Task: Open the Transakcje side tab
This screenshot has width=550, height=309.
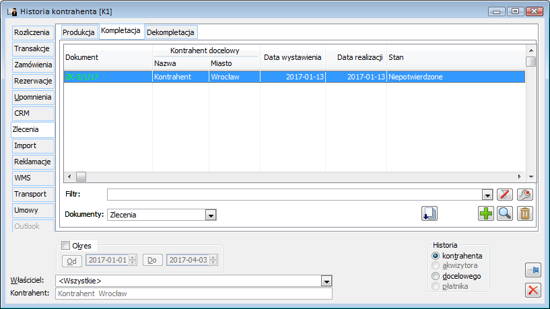Action: click(32, 48)
